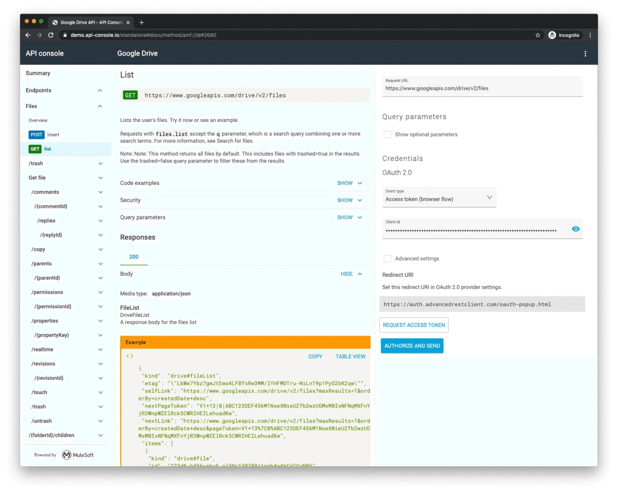
Task: Expand the /{permissionId} endpoint
Action: point(100,307)
